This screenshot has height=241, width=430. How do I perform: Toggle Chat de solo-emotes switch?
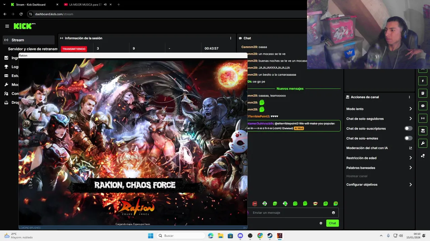coord(408,138)
